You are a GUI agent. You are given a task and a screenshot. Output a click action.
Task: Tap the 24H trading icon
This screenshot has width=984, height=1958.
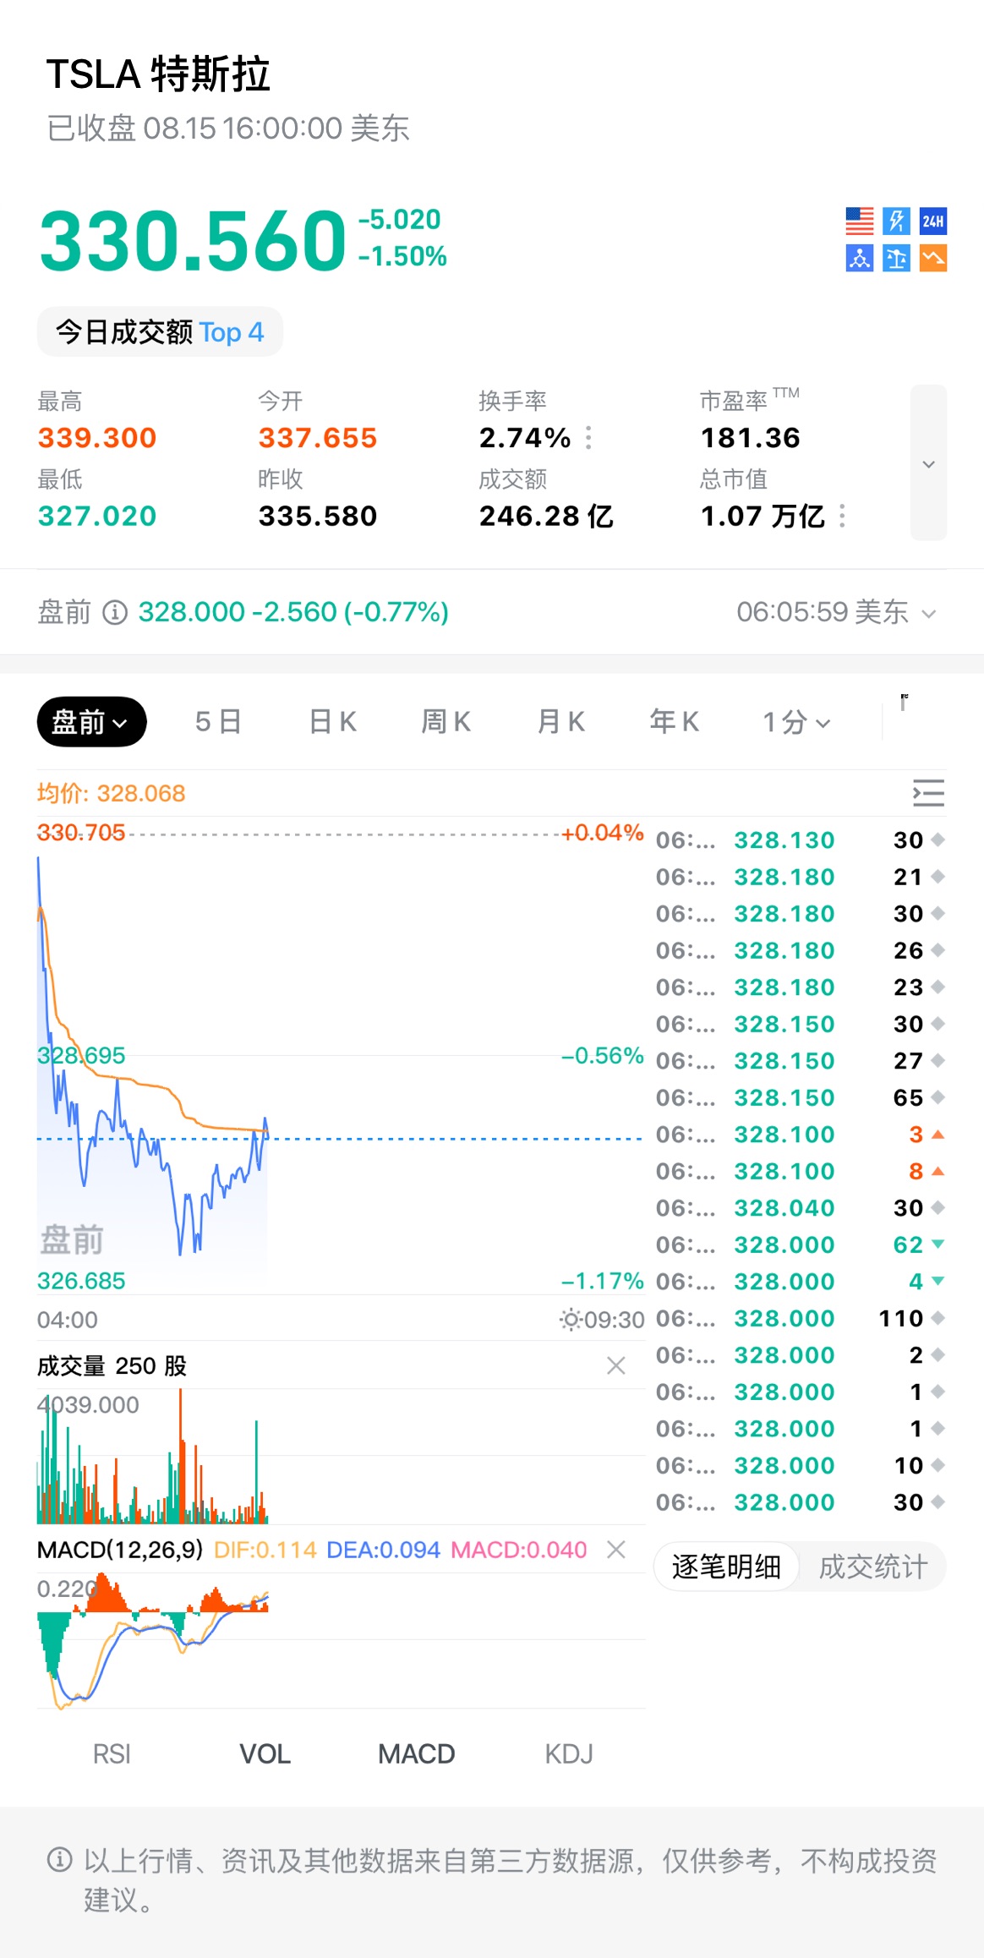tap(932, 222)
